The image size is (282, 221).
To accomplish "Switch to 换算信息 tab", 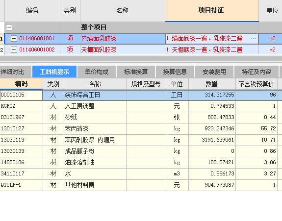I will coord(175,72).
